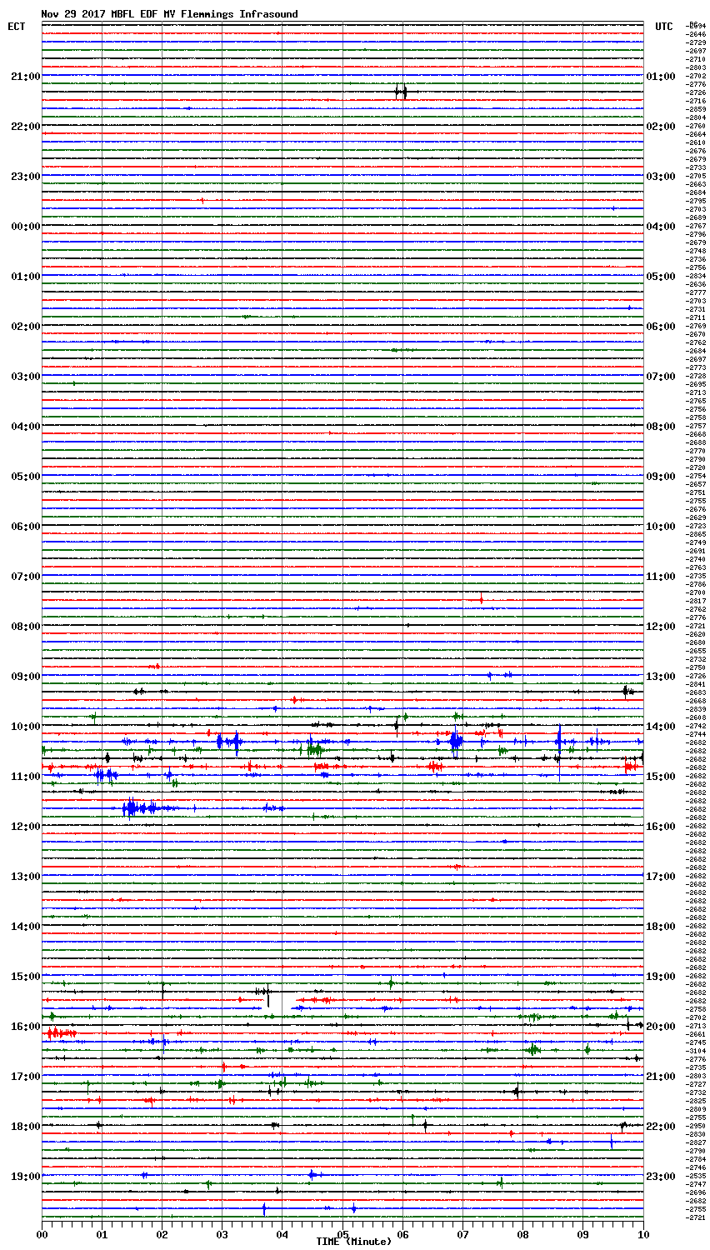The width and height of the screenshot is (710, 1250).
Task: Select the 11:00 label on the ECT axis
Action: pos(25,777)
